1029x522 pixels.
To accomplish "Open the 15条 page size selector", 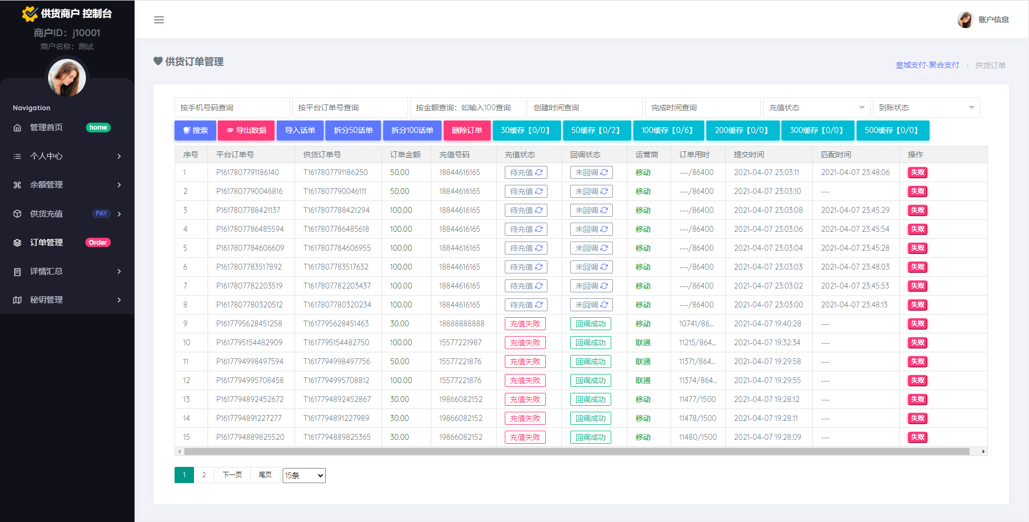I will pos(304,476).
